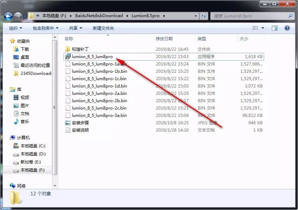298x210 pixels.
Task: Open the view options dropdown arrow
Action: (263, 28)
